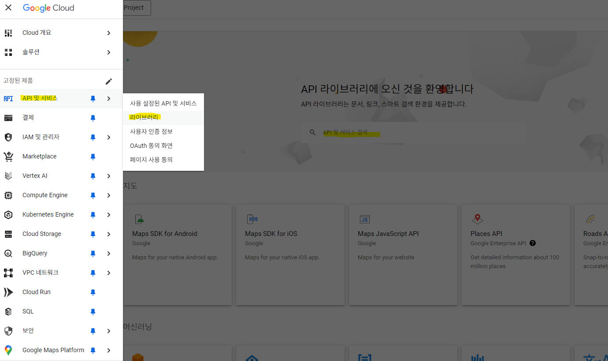Expand the Cloud 개요 submenu arrow
608x361 pixels.
(x=109, y=33)
